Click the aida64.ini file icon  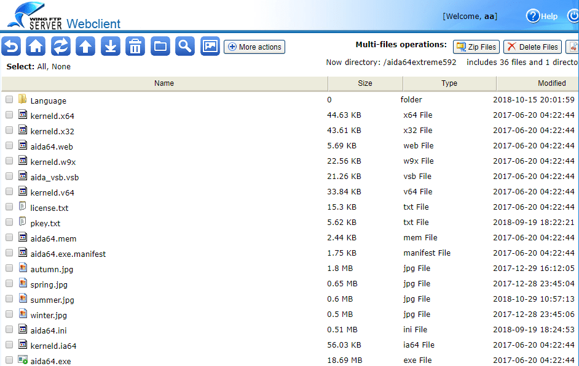(23, 329)
